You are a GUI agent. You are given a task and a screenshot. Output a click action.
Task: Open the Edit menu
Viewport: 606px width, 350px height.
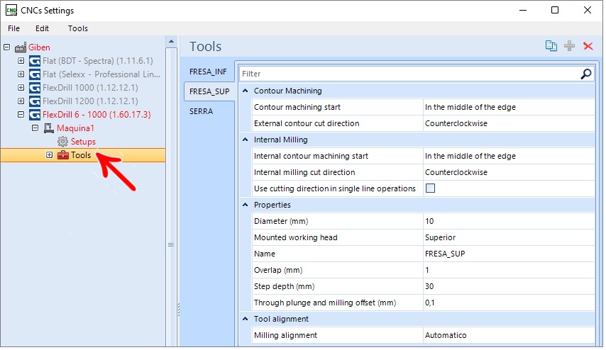pyautogui.click(x=42, y=28)
